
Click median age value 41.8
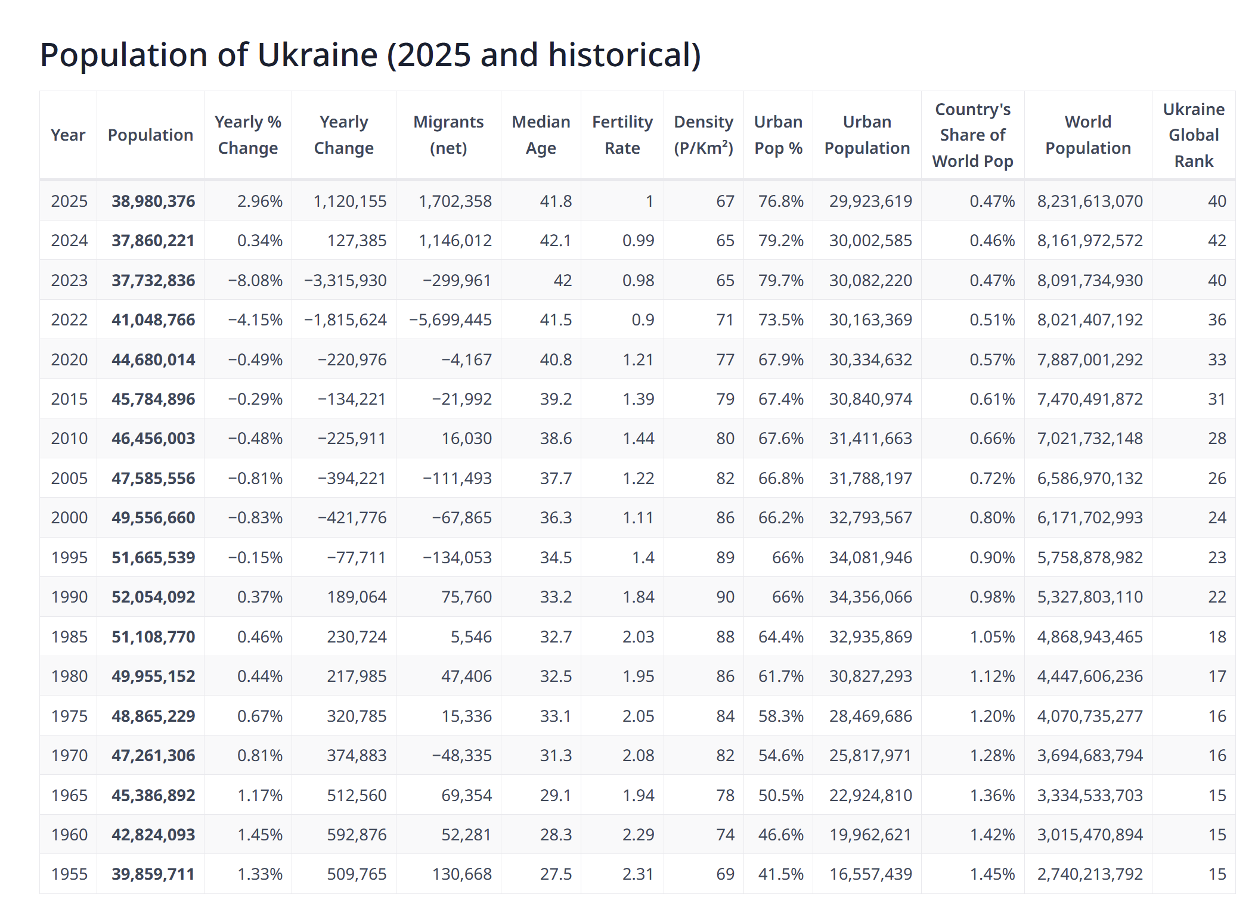point(556,201)
